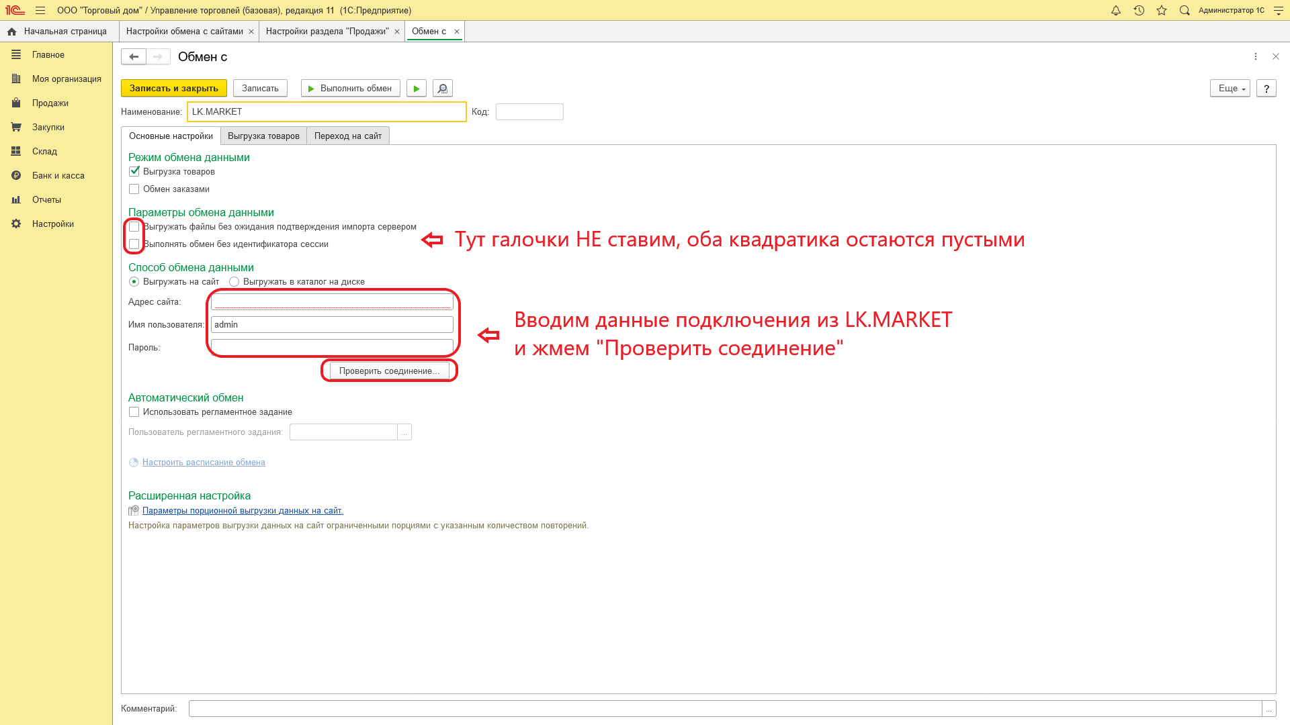Open Параметры порционной выгрузки данных на сайт link
Viewport: 1290px width, 725px height.
243,511
